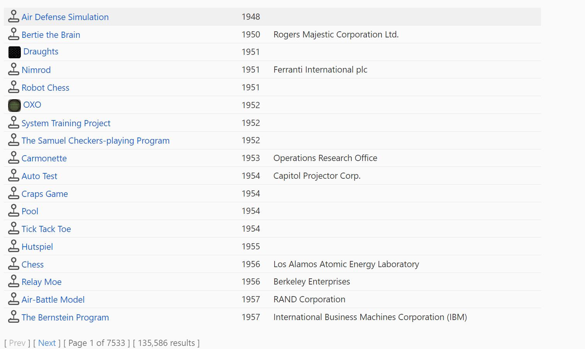Image resolution: width=585 pixels, height=349 pixels.
Task: Click the joystick icon beside Nimrod
Action: click(x=14, y=69)
